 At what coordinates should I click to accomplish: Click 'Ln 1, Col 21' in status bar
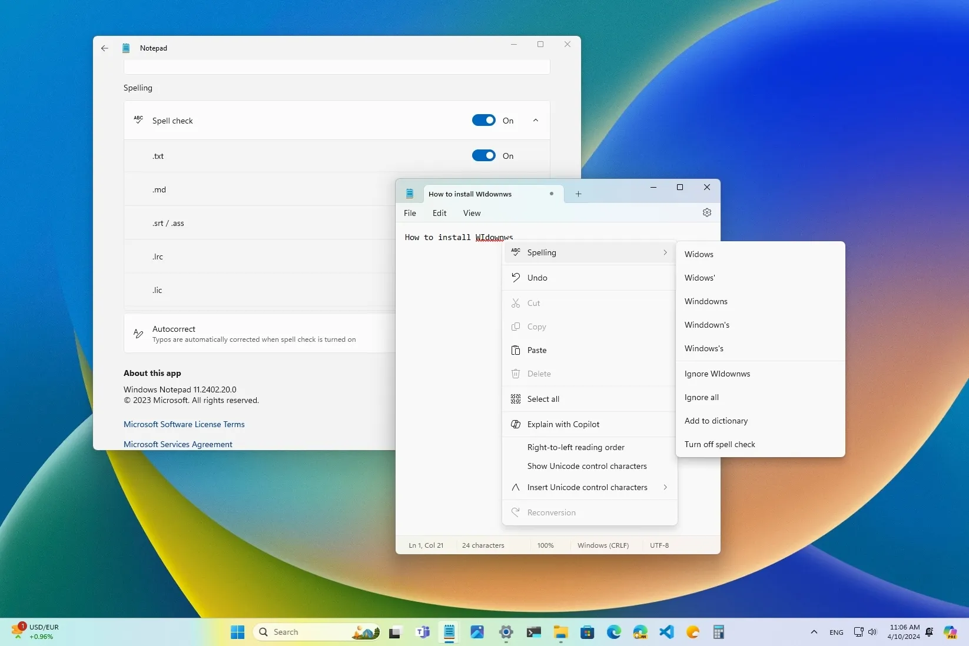[x=426, y=545]
